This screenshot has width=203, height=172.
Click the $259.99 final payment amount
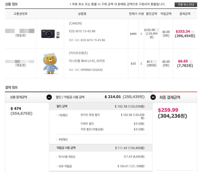click(x=168, y=110)
